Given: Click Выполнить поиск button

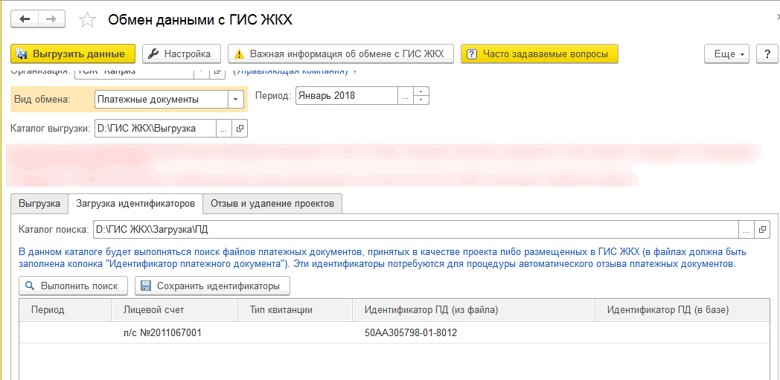Looking at the screenshot, I should (73, 286).
